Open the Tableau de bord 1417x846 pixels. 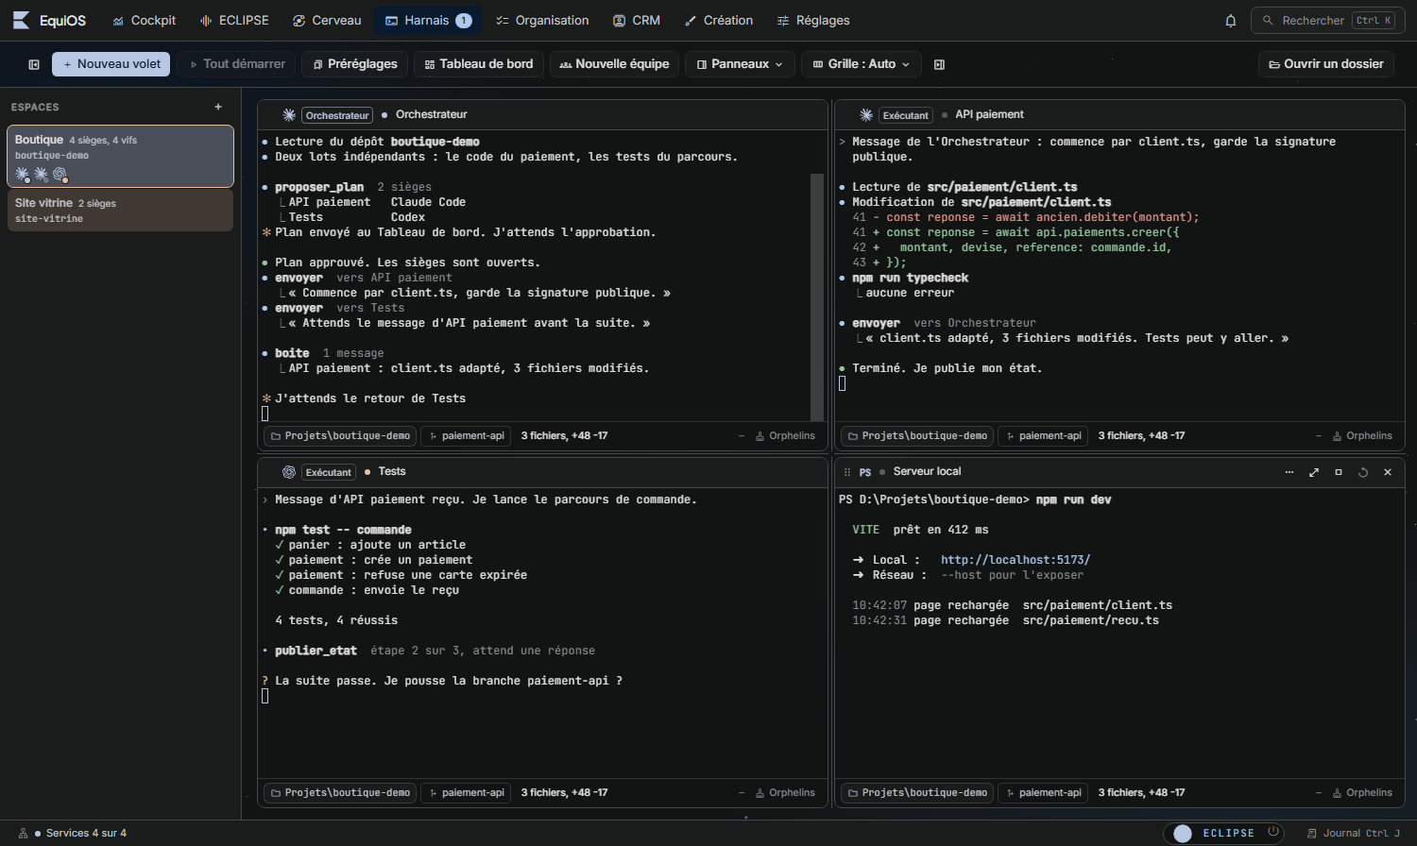pos(479,64)
